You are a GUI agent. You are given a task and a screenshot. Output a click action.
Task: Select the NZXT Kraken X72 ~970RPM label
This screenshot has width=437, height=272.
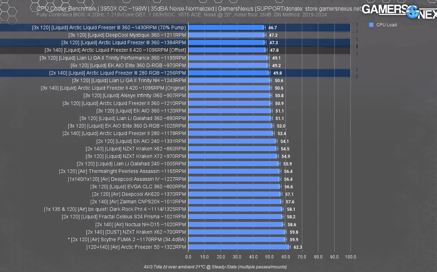136,156
